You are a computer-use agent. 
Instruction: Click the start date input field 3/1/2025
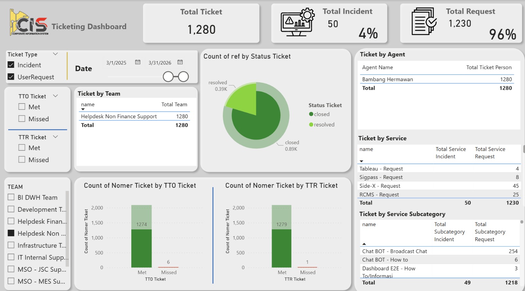click(116, 63)
